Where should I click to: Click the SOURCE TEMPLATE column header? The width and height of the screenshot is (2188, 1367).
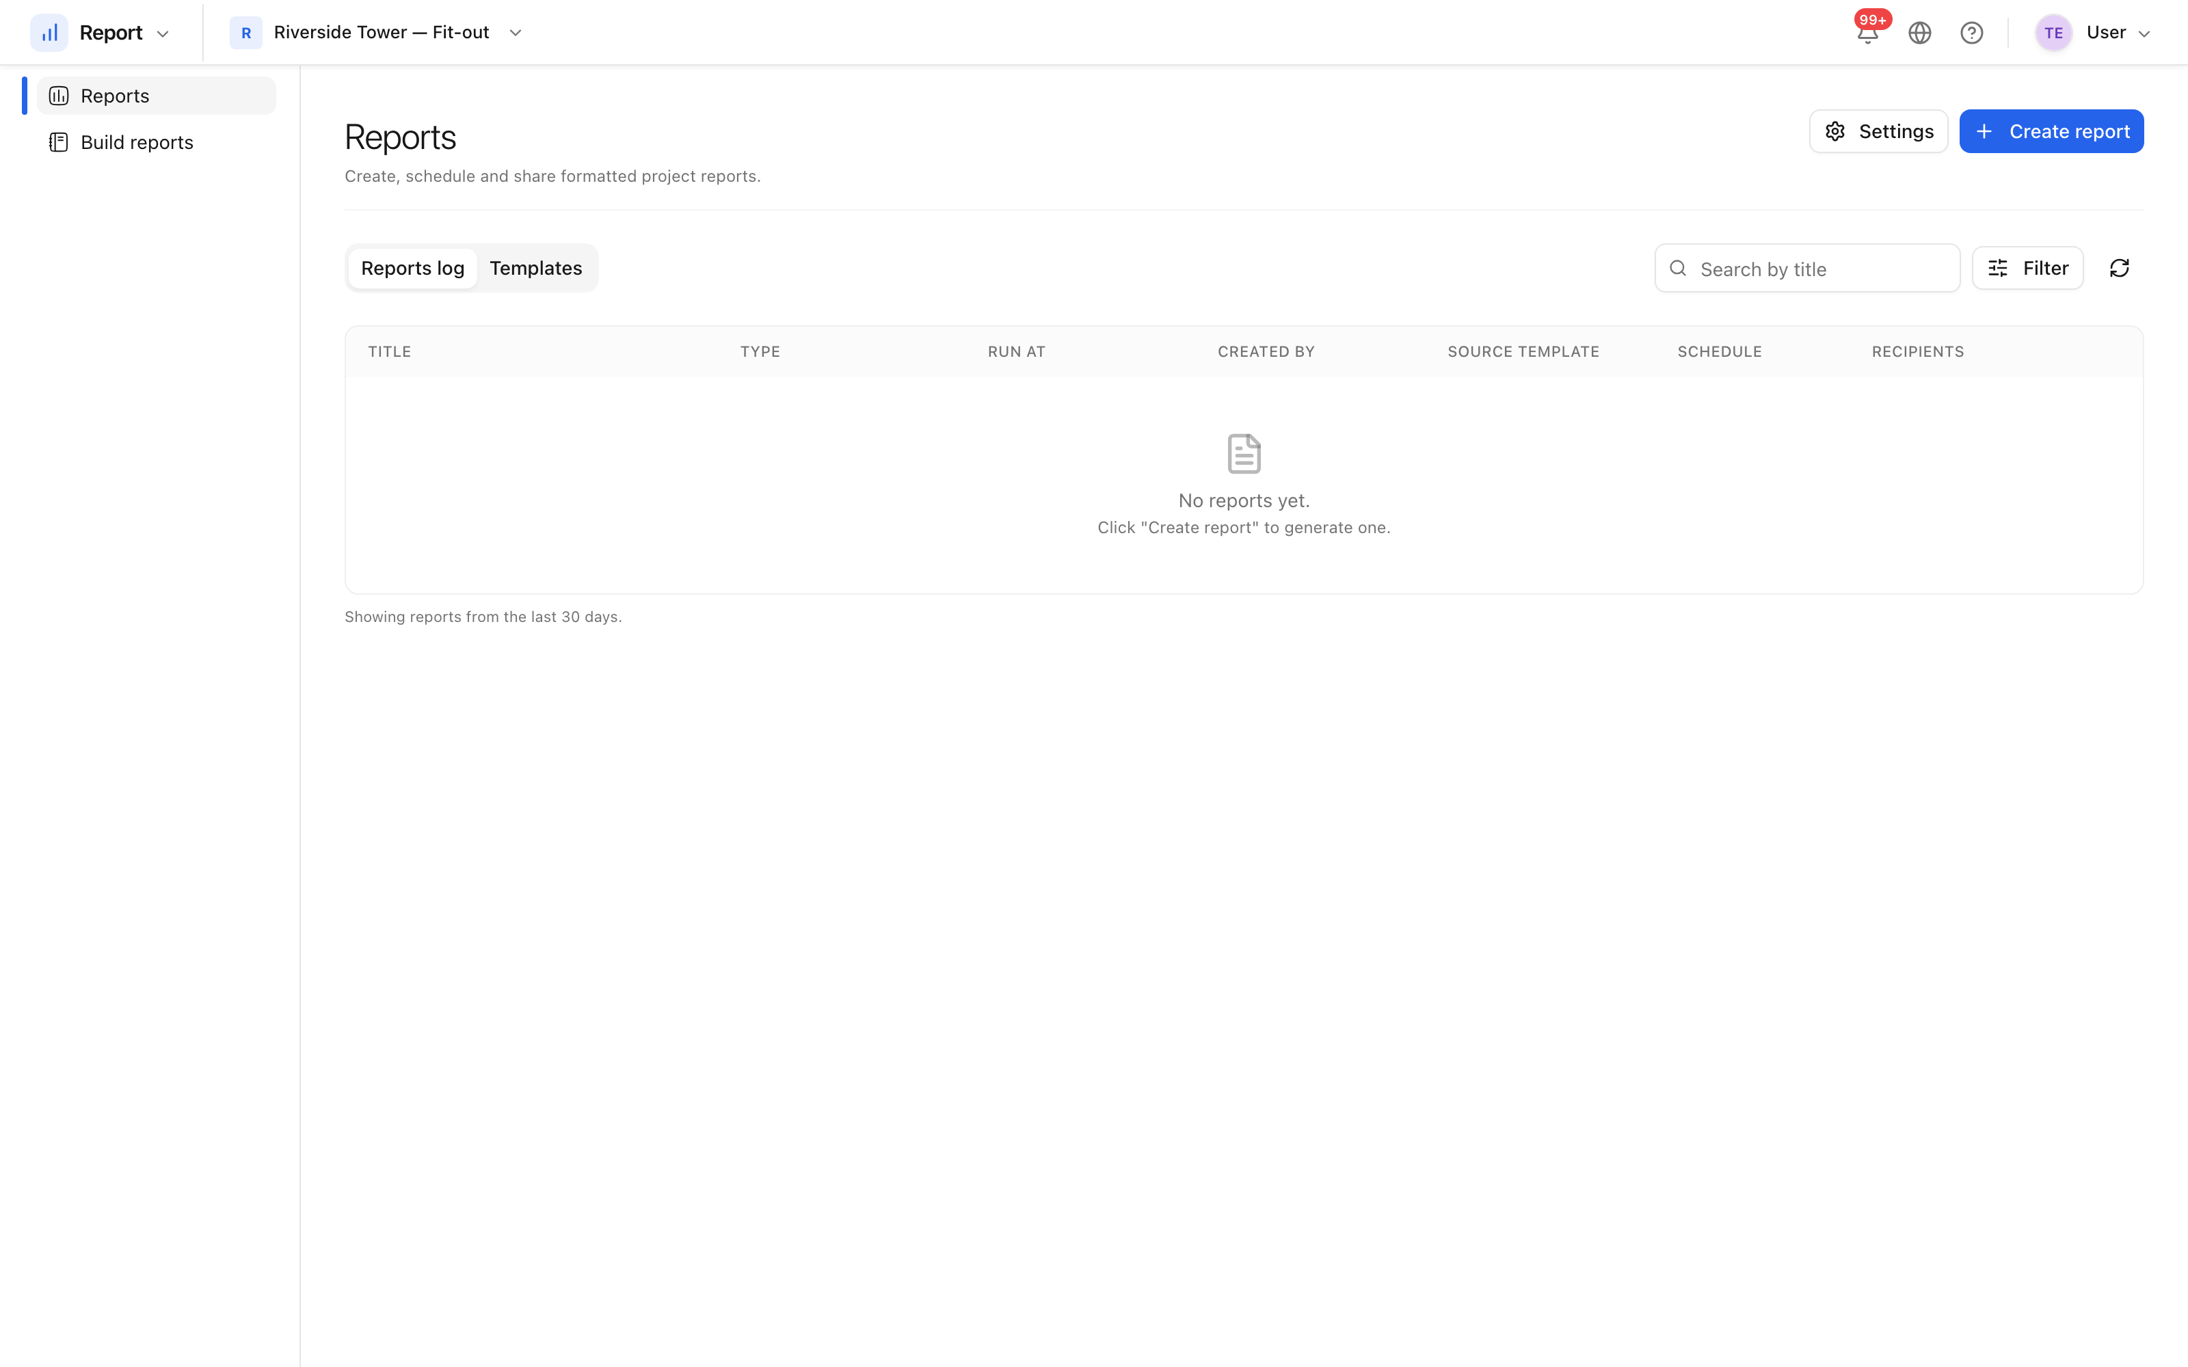click(1523, 352)
